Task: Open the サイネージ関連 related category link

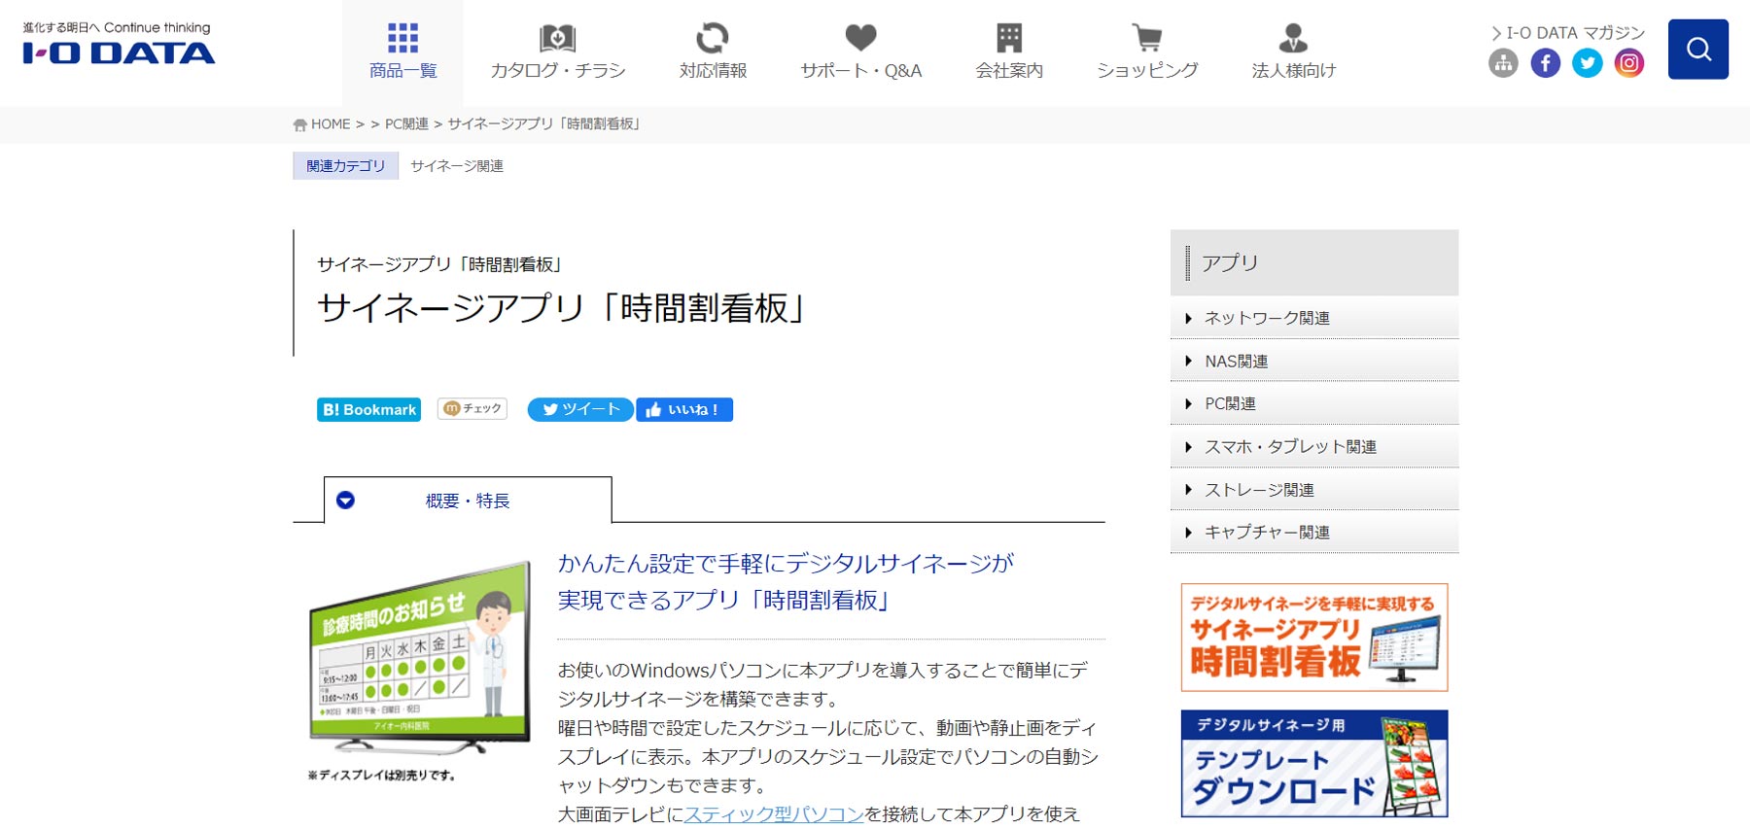Action: (457, 166)
